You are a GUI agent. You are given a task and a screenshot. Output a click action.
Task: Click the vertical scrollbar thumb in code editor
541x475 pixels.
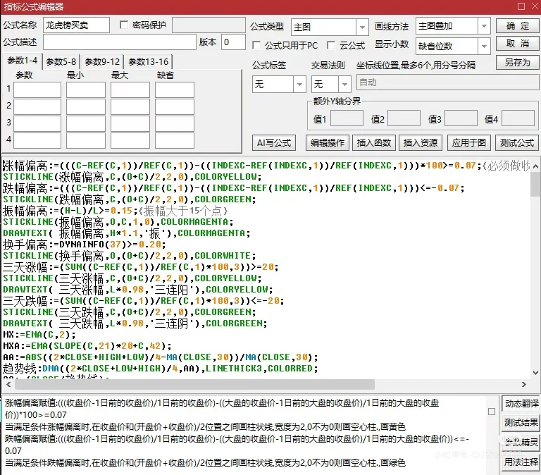(535, 184)
